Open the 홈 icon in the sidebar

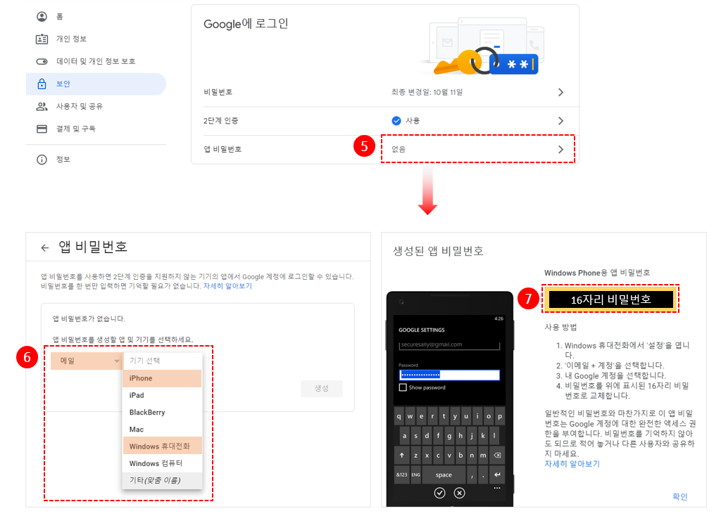point(42,17)
